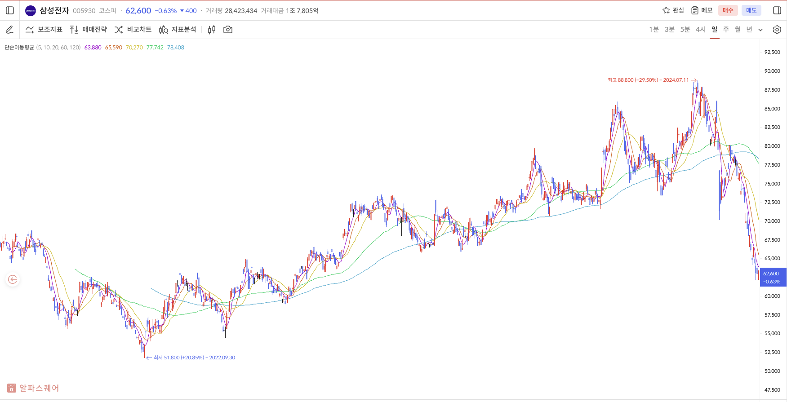Expand the timeframe dropdown chevron
The height and width of the screenshot is (402, 787).
pos(760,30)
